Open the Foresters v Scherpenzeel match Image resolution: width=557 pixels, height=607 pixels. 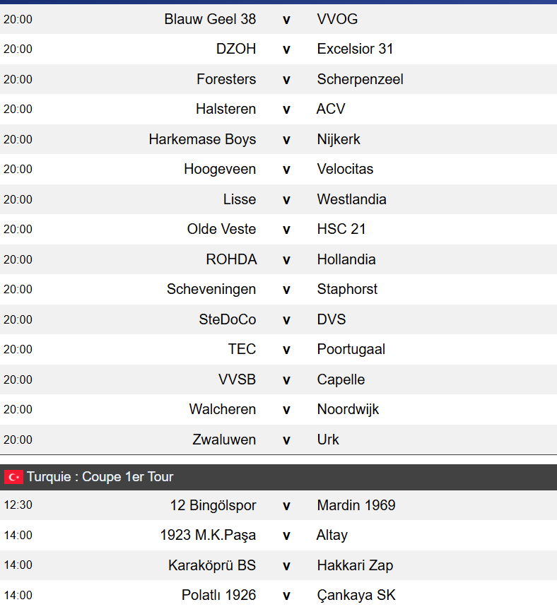[x=286, y=79]
